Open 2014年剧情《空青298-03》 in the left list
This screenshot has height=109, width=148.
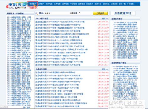pyautogui.click(x=20, y=90)
